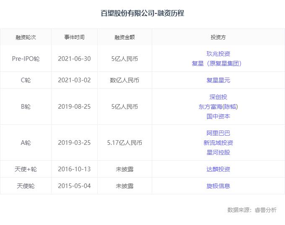Image resolution: width=285 pixels, height=225 pixels.
Task: Select the 投资方 column header
Action: [218, 37]
